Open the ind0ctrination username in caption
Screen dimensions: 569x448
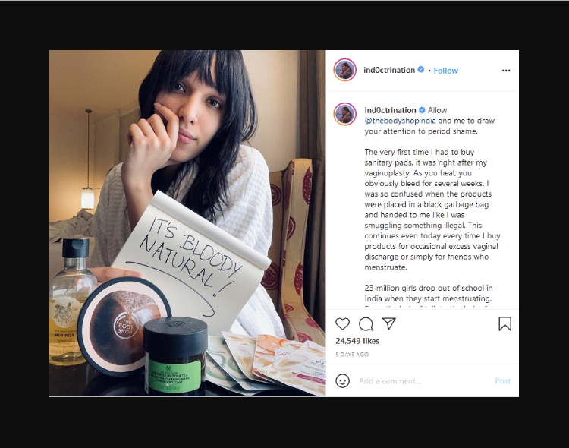[x=390, y=110]
